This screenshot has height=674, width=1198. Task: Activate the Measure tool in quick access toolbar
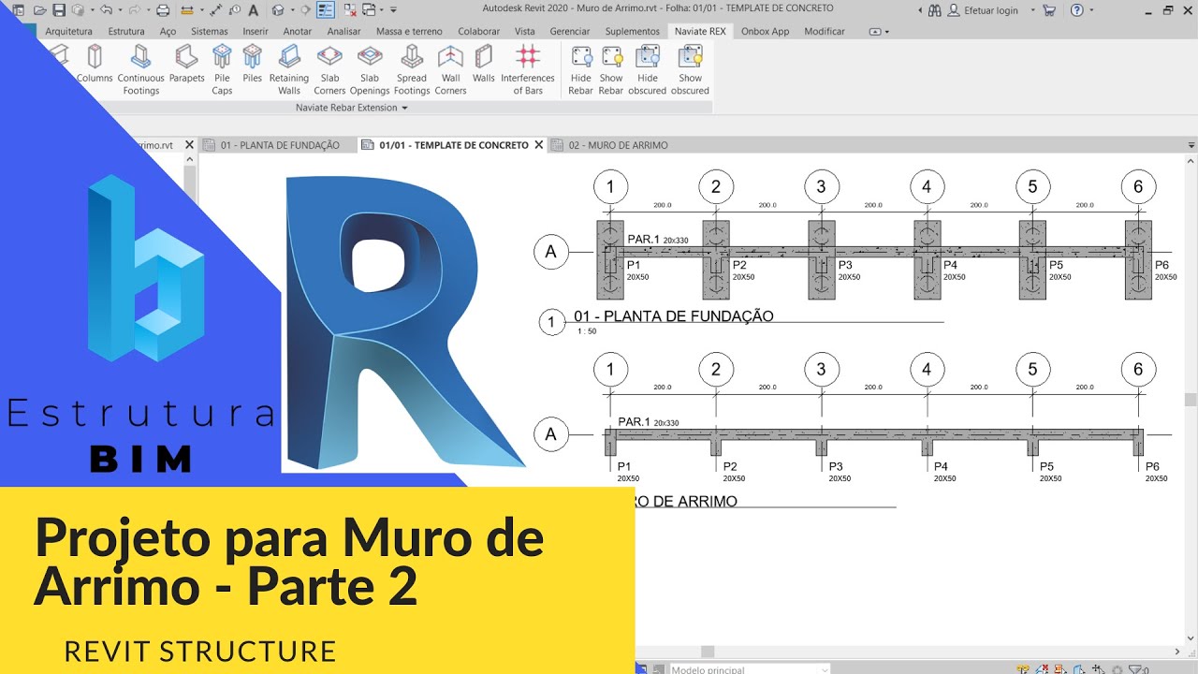coord(187,10)
